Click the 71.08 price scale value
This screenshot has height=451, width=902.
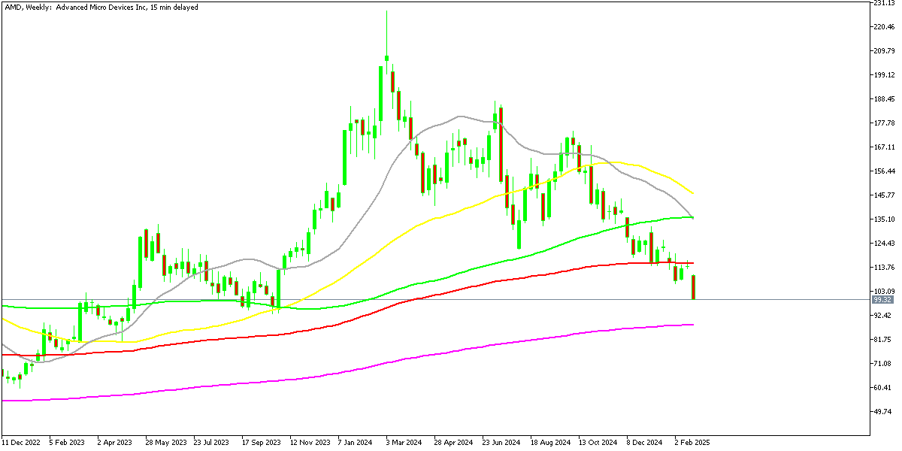point(883,364)
